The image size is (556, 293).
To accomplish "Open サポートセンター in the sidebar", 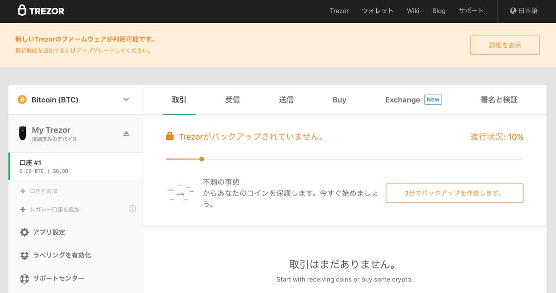I will [59, 279].
